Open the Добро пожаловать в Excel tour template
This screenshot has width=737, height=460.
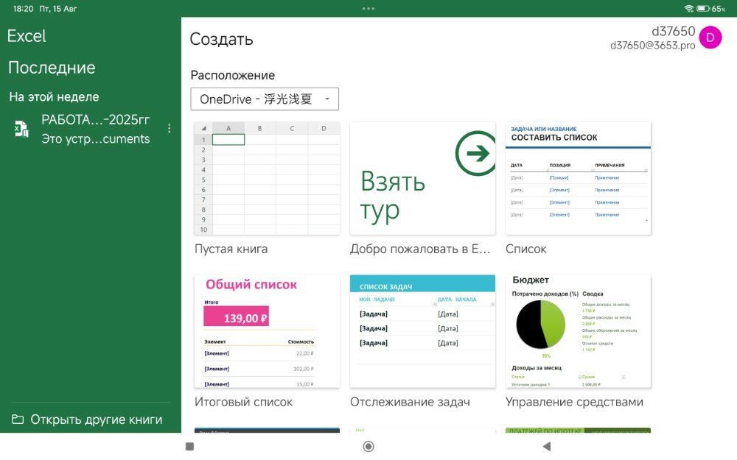422,178
